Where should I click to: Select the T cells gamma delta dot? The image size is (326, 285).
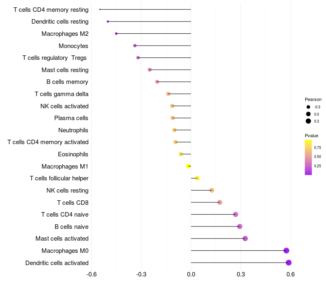[x=168, y=94]
